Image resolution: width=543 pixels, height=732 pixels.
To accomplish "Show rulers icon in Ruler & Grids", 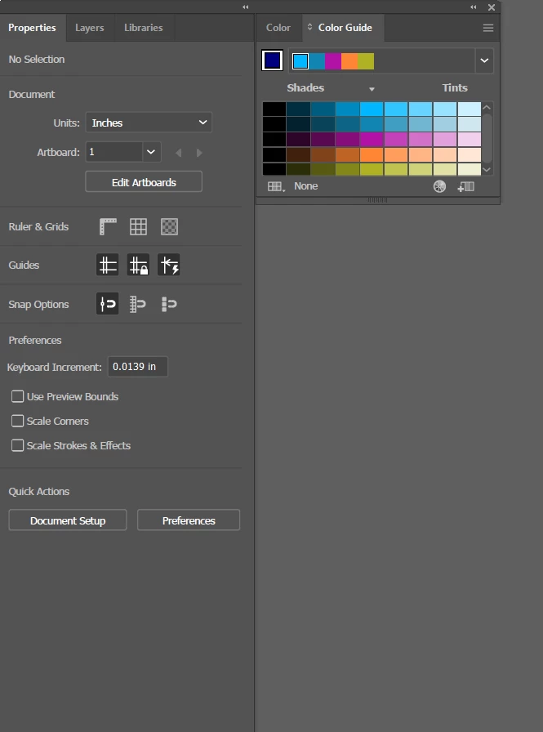I will coord(108,227).
